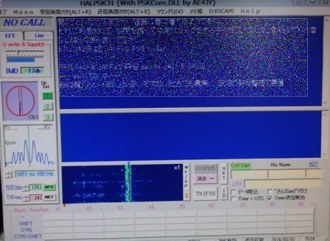The height and width of the screenshot is (241, 330).
Task: Toggle the WF/SP display mode button
Action: (186, 177)
